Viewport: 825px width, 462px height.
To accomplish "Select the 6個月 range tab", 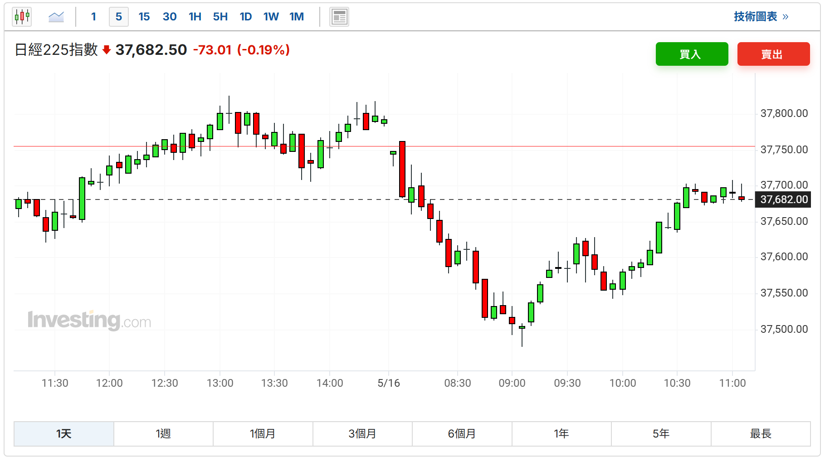I will [462, 434].
